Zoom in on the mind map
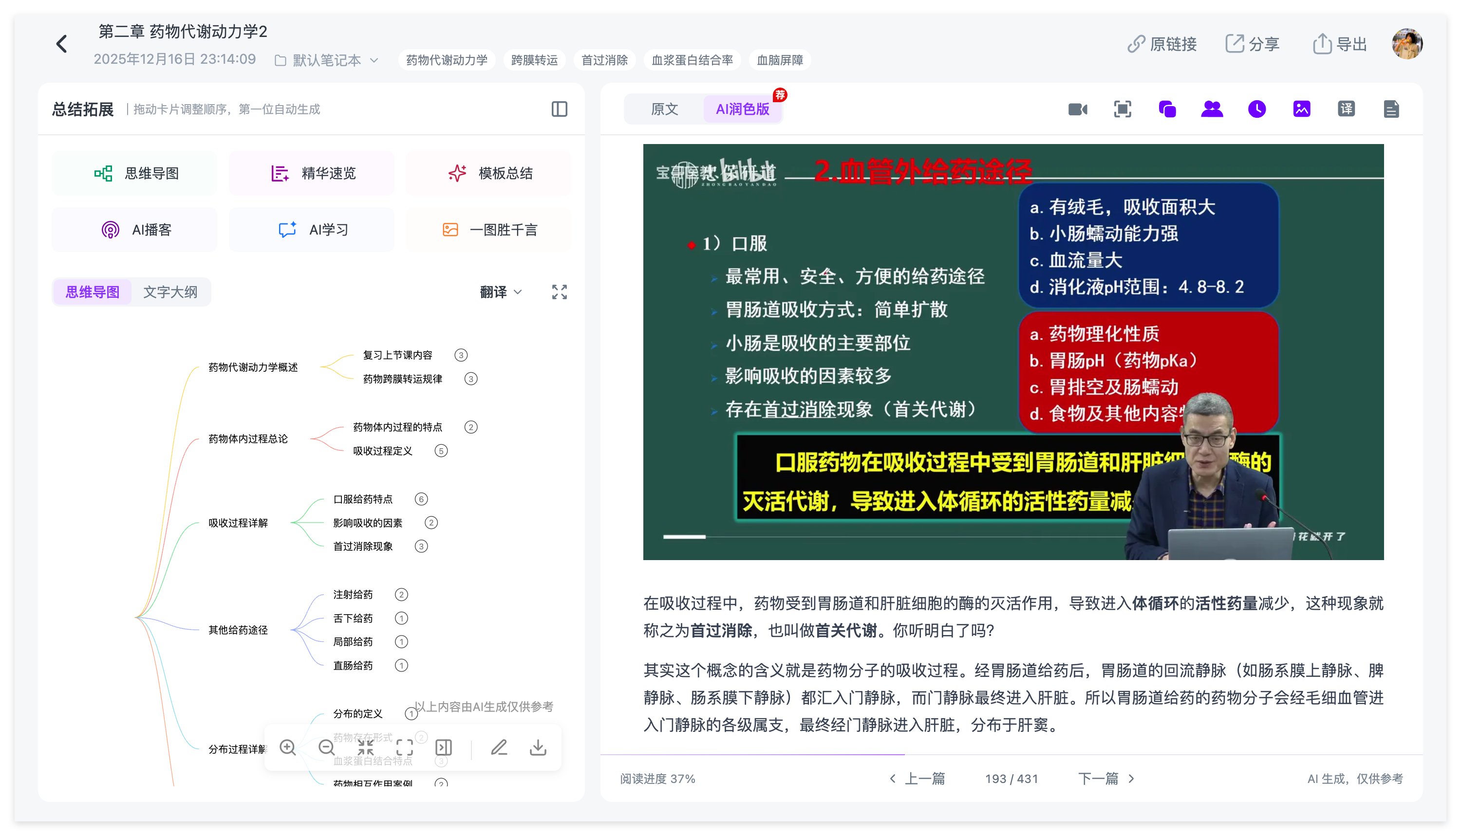 (x=287, y=747)
